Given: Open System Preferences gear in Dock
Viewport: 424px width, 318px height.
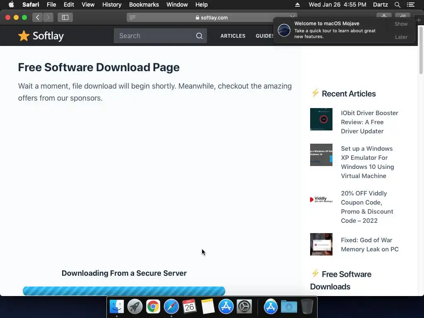Looking at the screenshot, I should pos(244,307).
